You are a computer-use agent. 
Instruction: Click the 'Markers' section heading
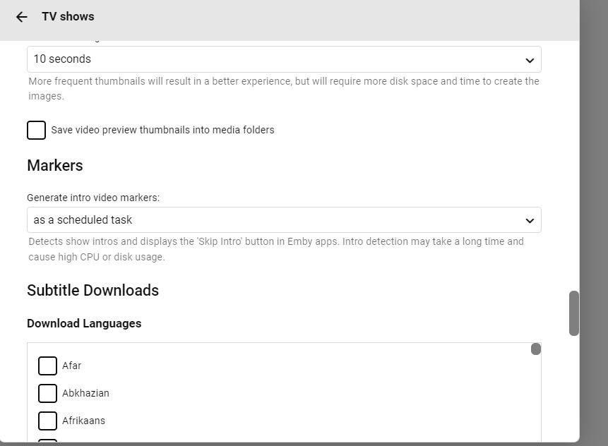(x=55, y=165)
